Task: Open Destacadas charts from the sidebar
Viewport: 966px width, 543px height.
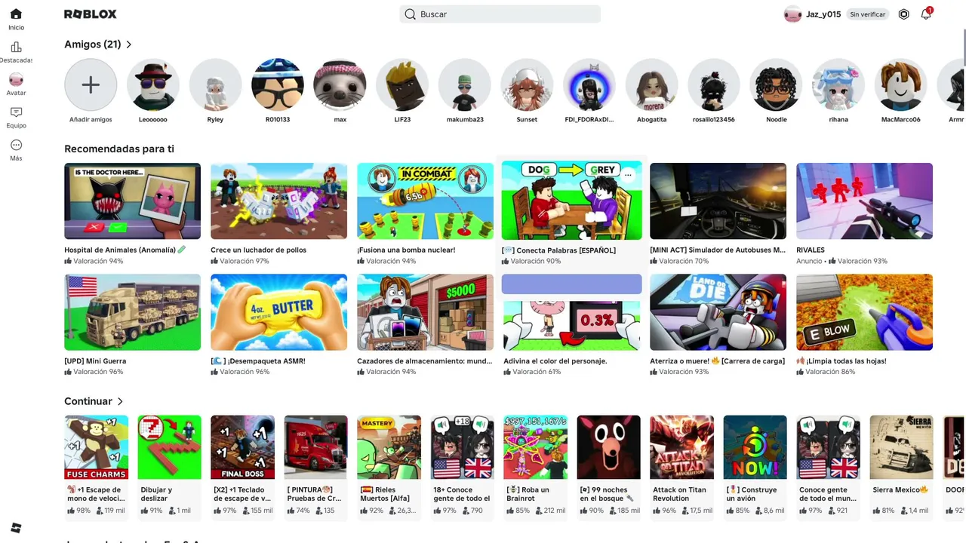Action: (16, 52)
